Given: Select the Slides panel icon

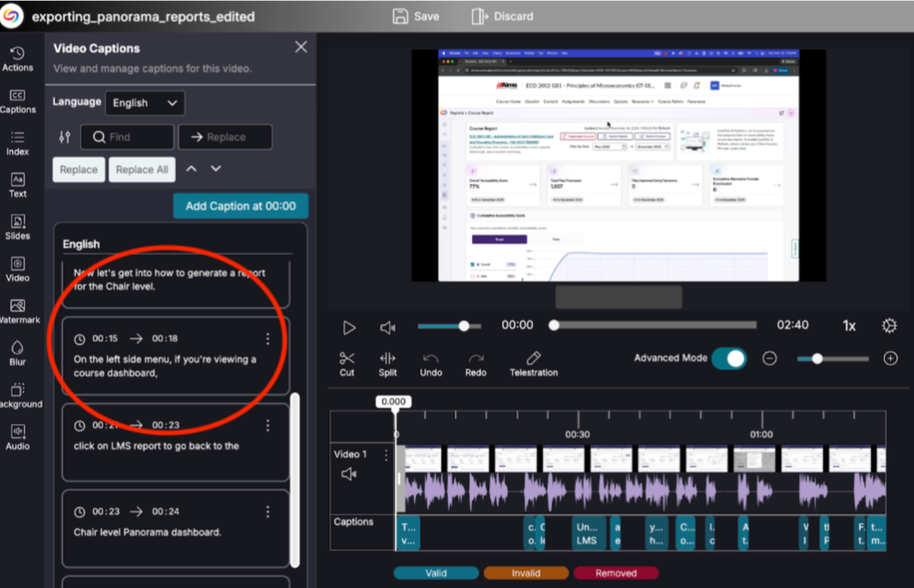Looking at the screenshot, I should coord(17,226).
